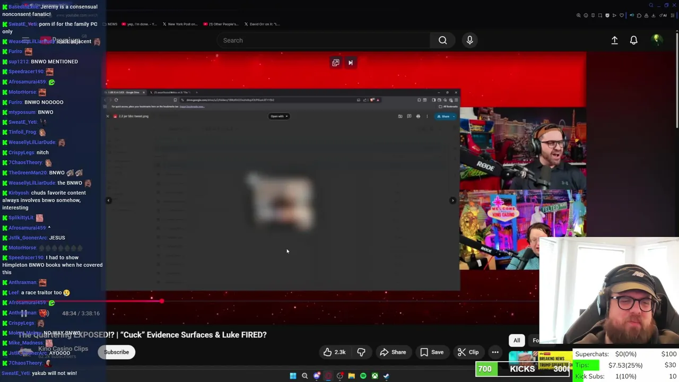The height and width of the screenshot is (382, 679).
Task: Switch to 'David Orr on X' tab
Action: point(262,24)
